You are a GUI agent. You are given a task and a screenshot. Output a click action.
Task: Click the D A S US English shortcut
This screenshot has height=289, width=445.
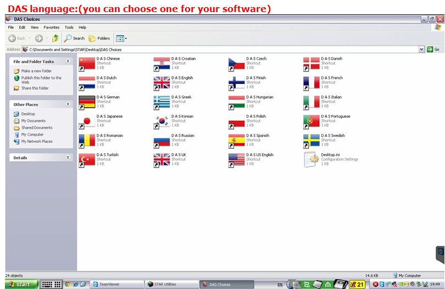(251, 160)
